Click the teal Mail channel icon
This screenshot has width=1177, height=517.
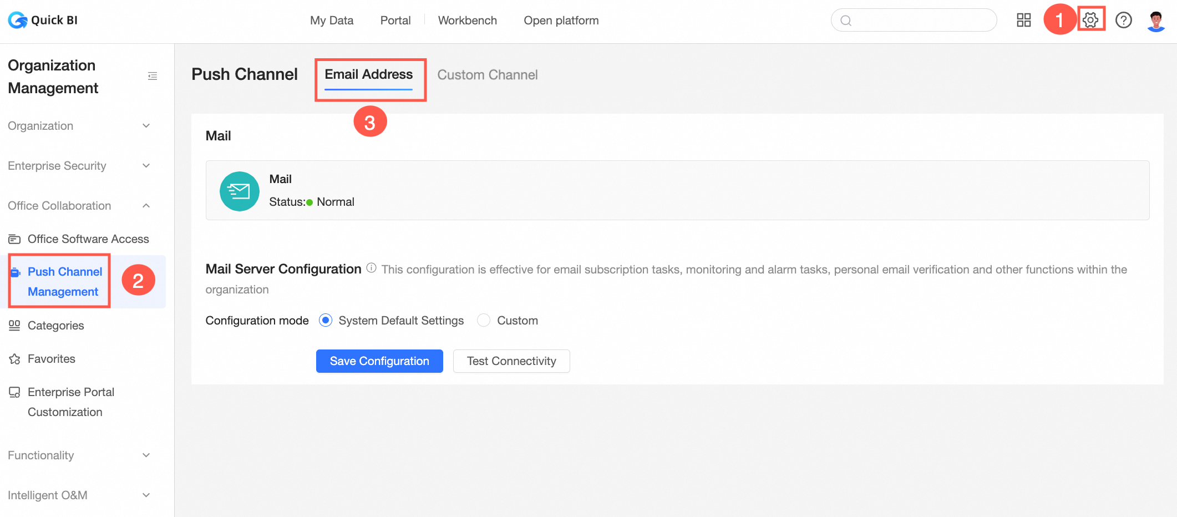pos(239,191)
